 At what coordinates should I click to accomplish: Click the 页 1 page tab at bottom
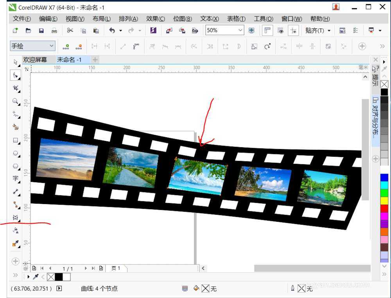pyautogui.click(x=116, y=268)
